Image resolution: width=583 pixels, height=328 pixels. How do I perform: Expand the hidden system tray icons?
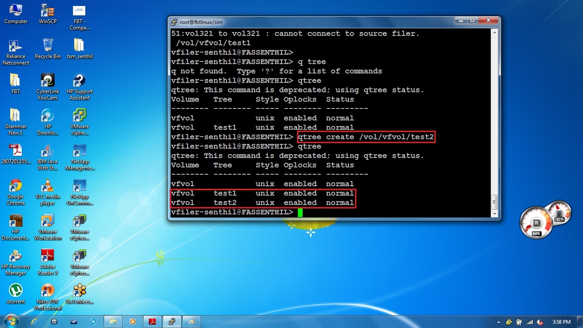[498, 322]
